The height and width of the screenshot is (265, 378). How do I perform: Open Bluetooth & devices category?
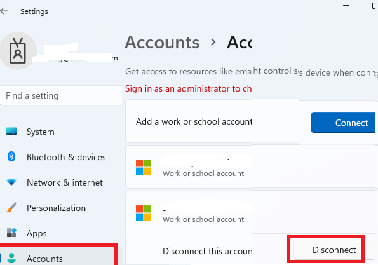pos(66,157)
